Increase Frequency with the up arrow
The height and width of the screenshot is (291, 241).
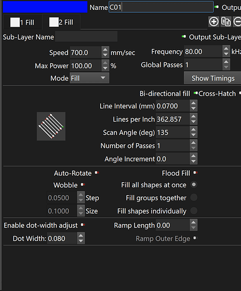click(x=226, y=48)
